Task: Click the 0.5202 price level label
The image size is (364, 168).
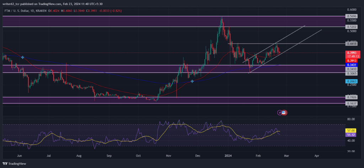Action: (x=351, y=27)
